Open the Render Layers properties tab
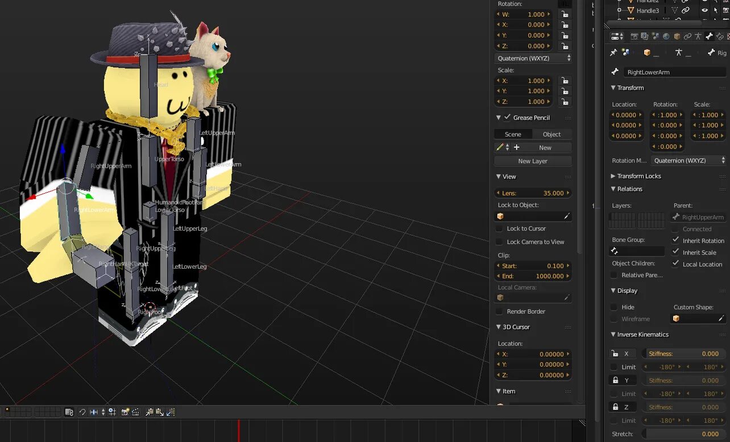The height and width of the screenshot is (442, 730). pos(645,36)
